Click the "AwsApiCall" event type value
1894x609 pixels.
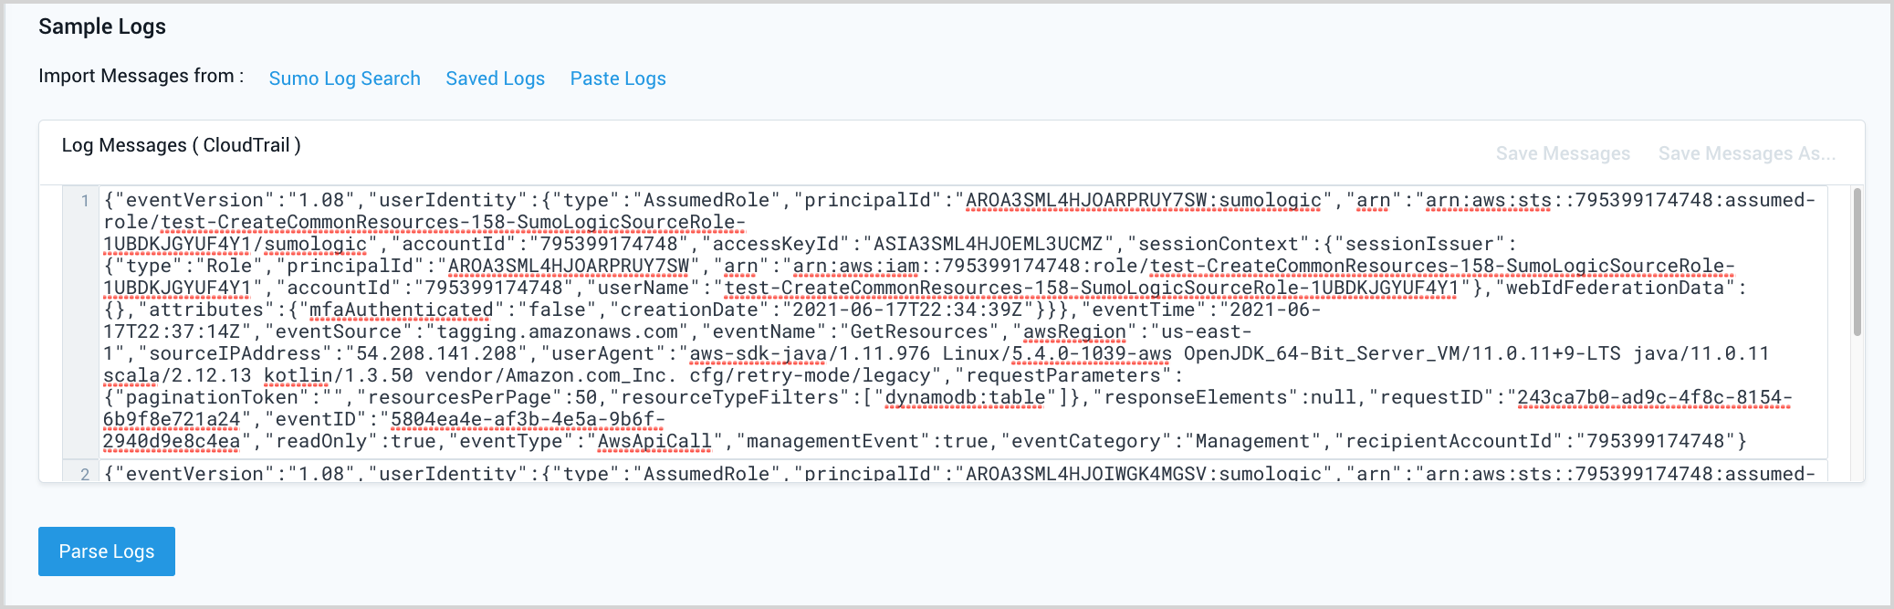pos(654,442)
